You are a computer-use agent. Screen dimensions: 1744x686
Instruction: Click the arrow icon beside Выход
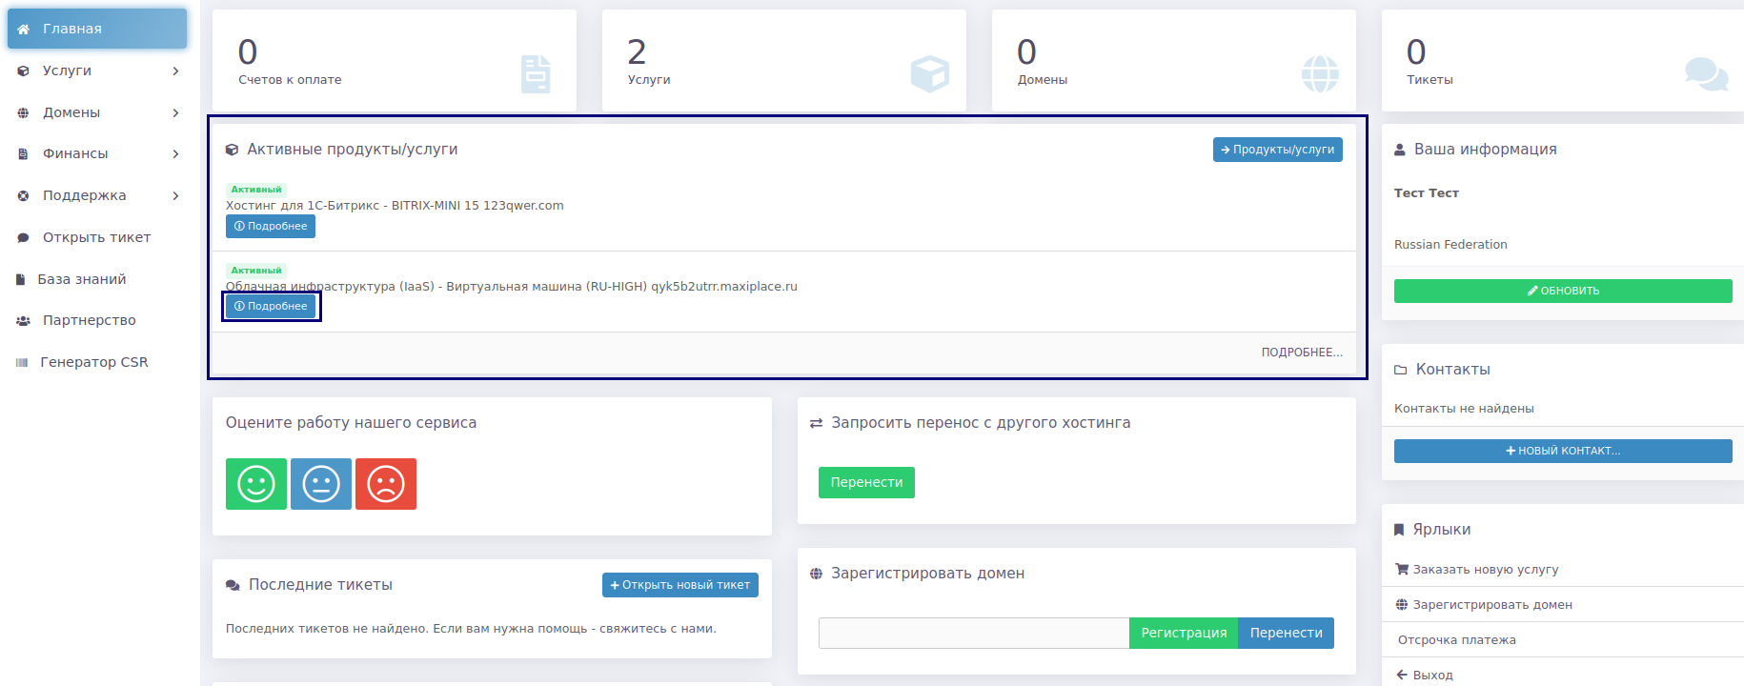coord(1402,675)
